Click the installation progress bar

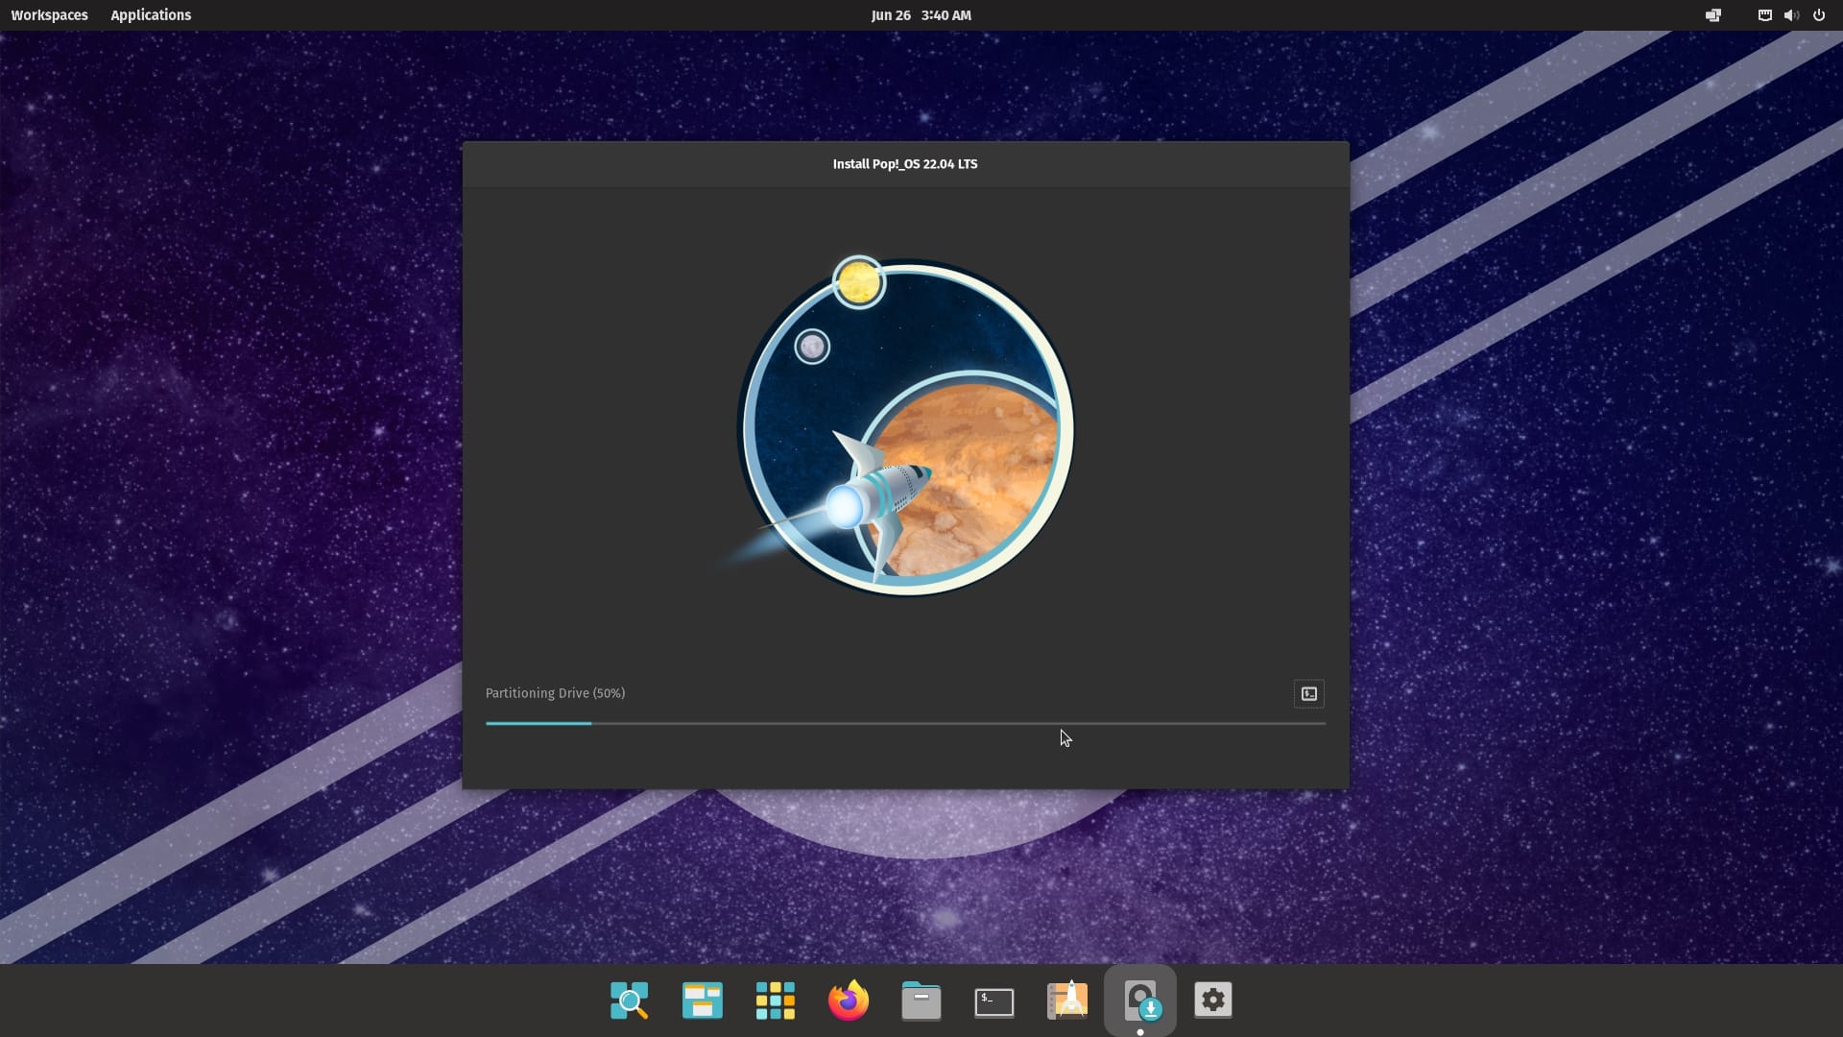coord(905,723)
